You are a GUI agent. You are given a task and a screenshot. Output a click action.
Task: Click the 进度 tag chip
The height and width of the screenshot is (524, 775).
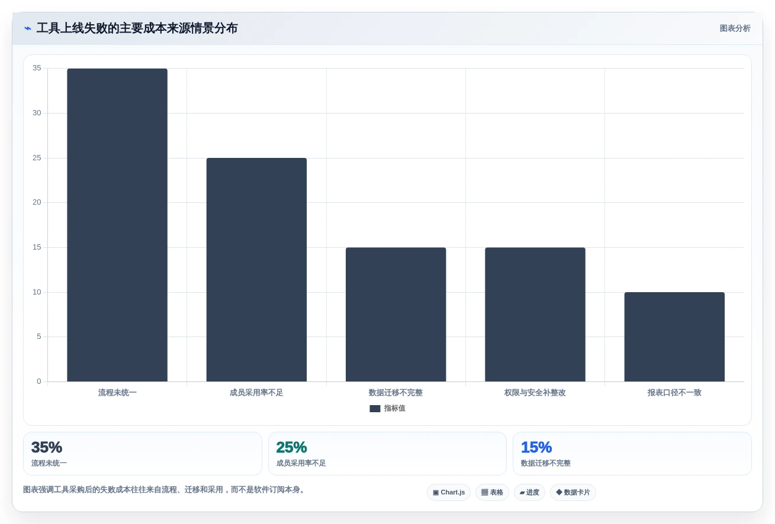coord(529,492)
